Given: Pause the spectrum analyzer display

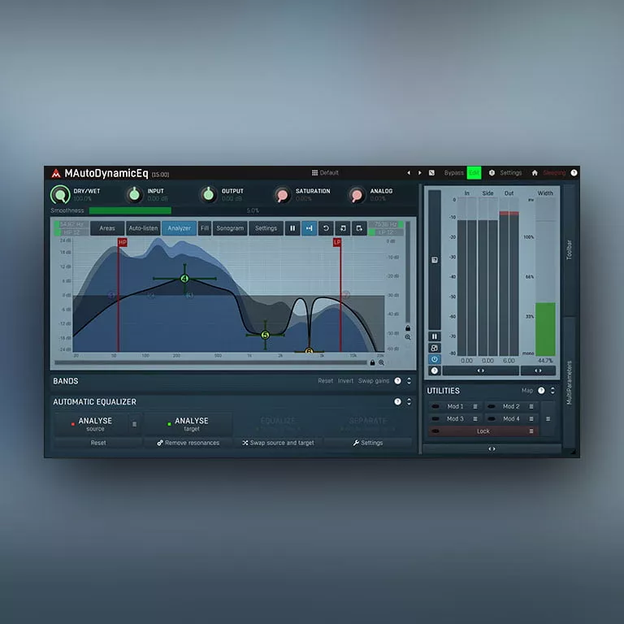Looking at the screenshot, I should click(x=292, y=228).
